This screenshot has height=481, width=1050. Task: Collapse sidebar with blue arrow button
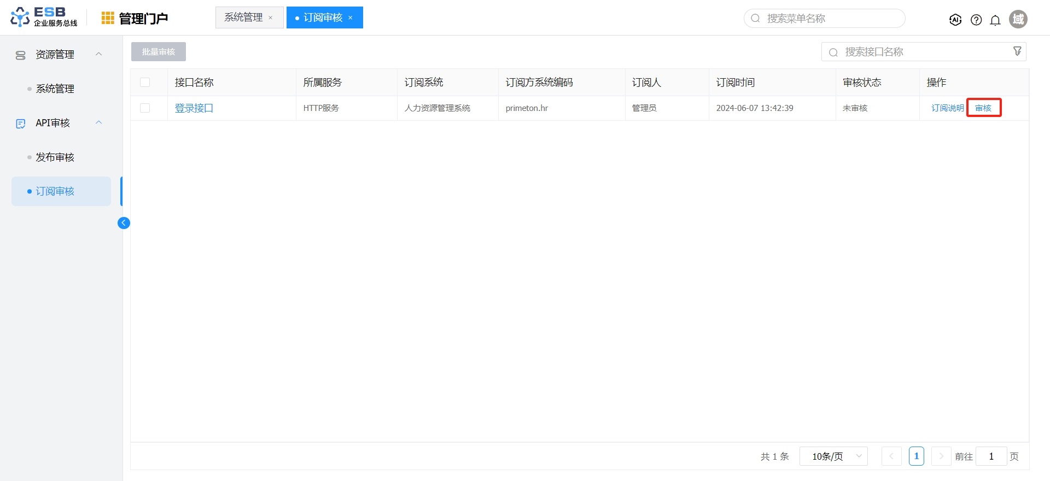(x=124, y=222)
